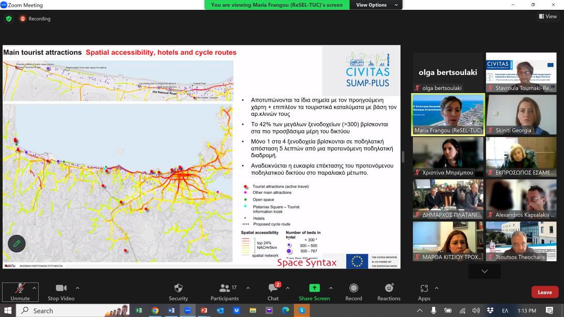Unmute the microphone
564x317 pixels.
[x=20, y=288]
